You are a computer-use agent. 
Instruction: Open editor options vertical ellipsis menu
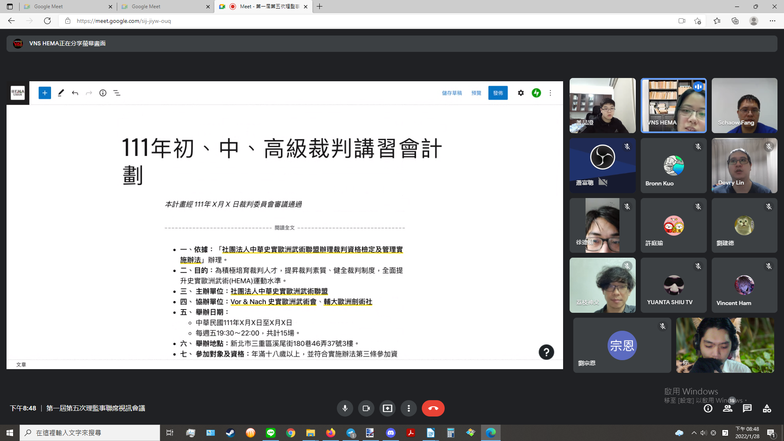coord(550,93)
